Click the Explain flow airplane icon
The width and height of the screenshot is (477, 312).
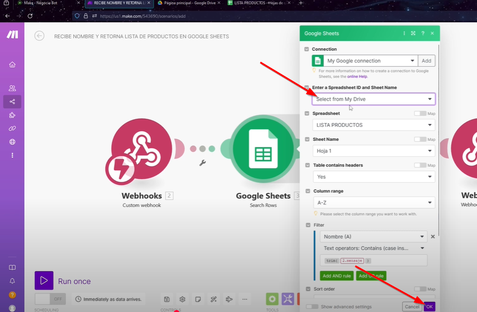click(229, 299)
